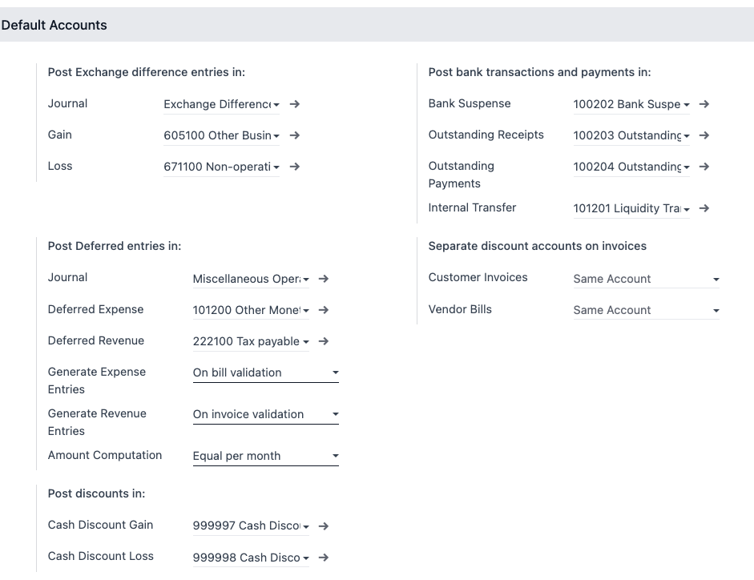754x580 pixels.
Task: Click the 'Generate Revenue Entries' label
Action: click(97, 422)
